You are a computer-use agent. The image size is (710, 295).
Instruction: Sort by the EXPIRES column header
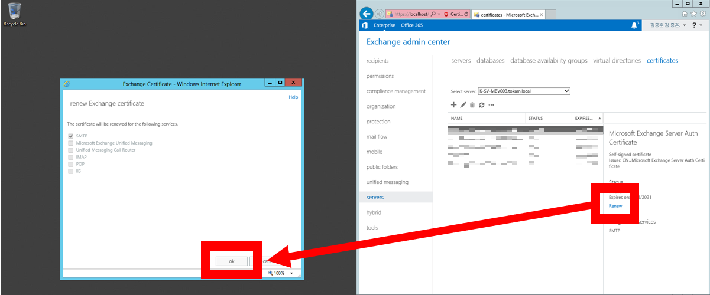tap(588, 118)
